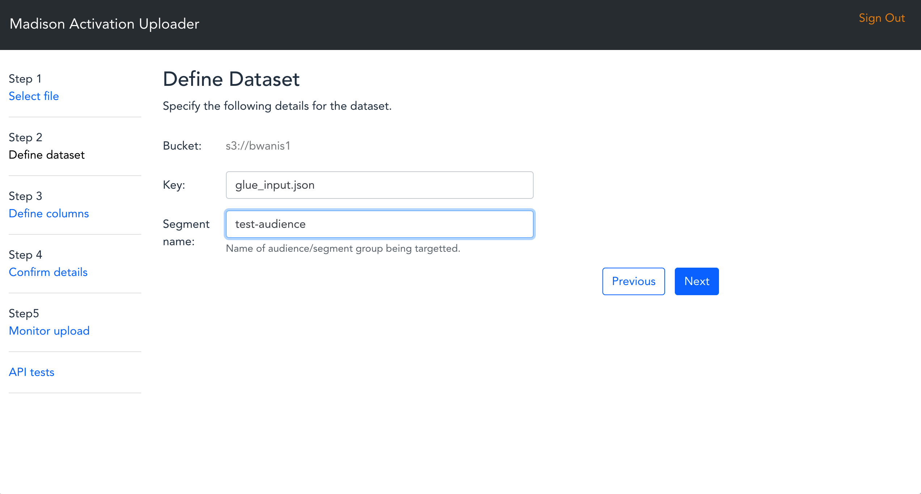Click the Step 2 sidebar label
921x494 pixels.
(x=25, y=138)
